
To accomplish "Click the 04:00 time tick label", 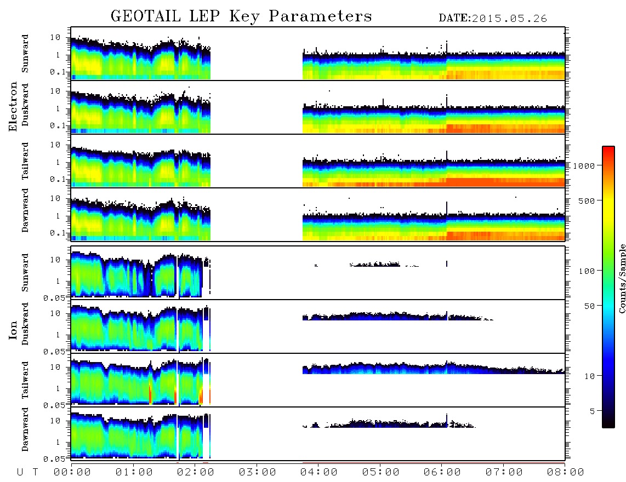I will [319, 472].
